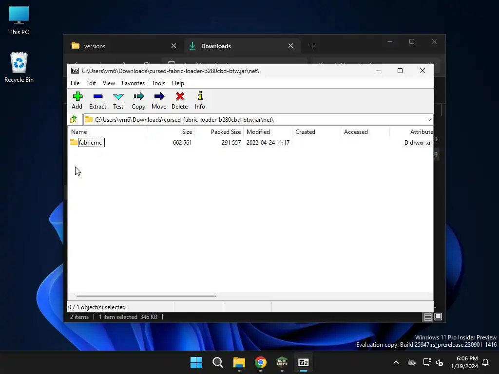Click the OneDrive tray icon
Viewport: 499px width, 374px height.
click(x=412, y=362)
